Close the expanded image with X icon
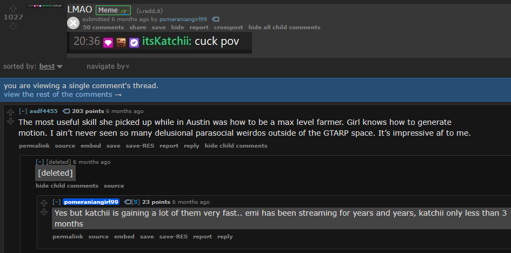Screen dimensions: 511x253 coord(74,23)
